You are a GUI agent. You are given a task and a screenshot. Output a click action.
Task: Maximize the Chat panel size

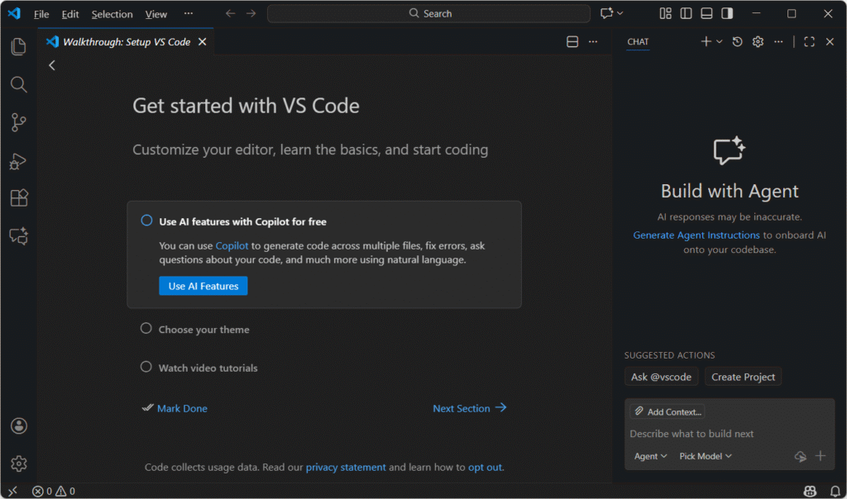pyautogui.click(x=809, y=41)
